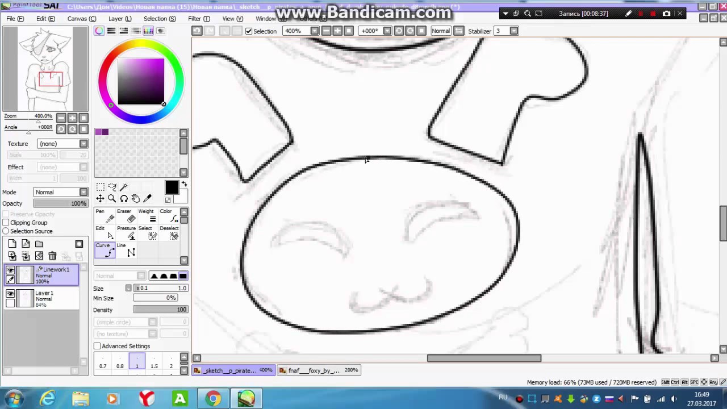Select the Line tool

pos(127,250)
